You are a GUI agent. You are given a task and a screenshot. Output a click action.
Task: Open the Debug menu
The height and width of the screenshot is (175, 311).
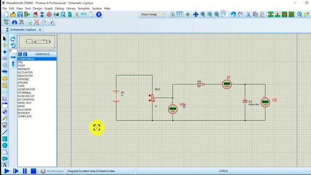[59, 8]
